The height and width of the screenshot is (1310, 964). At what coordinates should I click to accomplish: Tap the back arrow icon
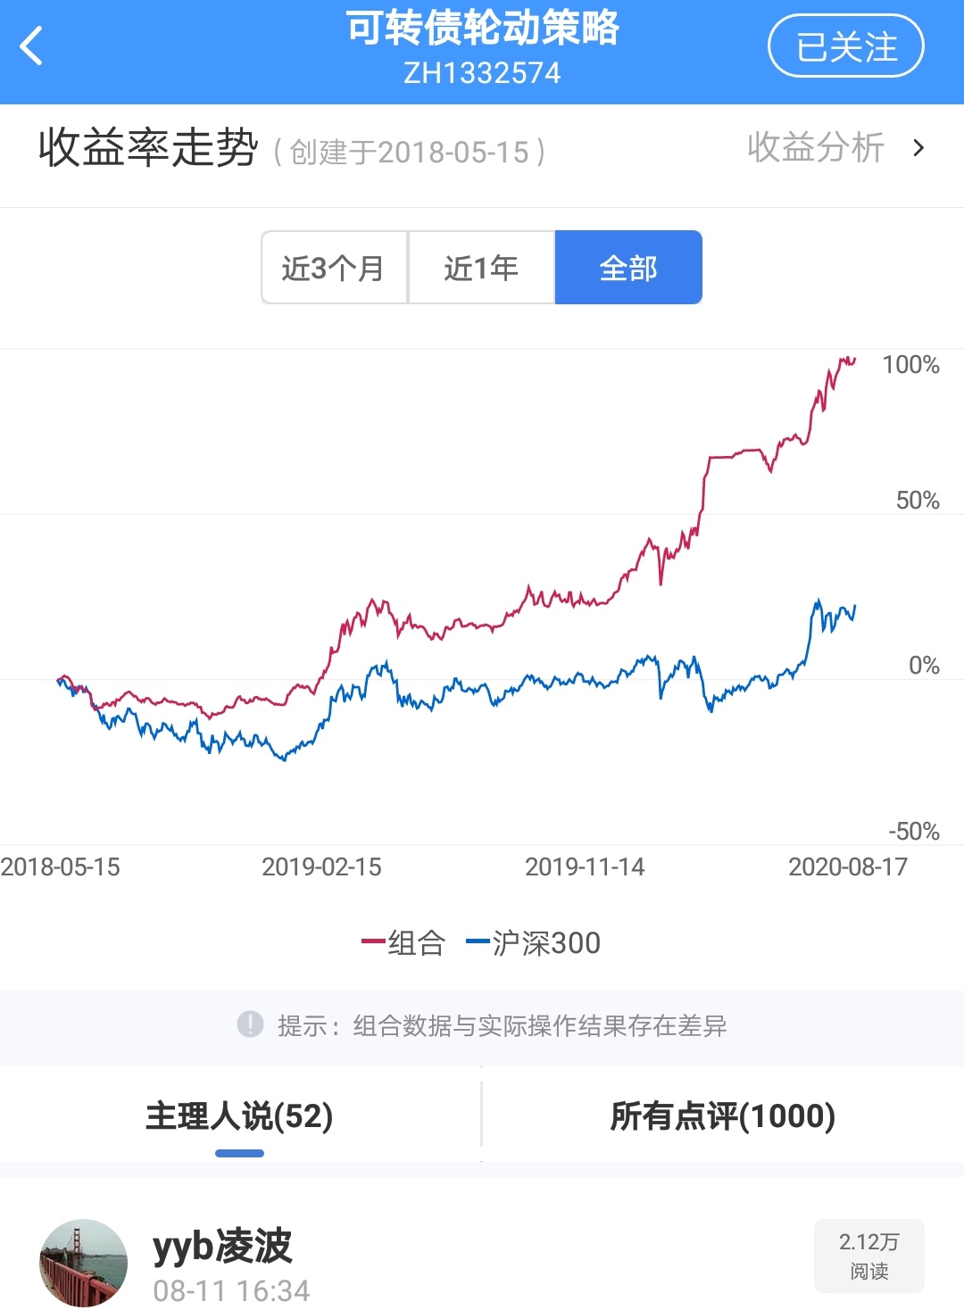32,46
